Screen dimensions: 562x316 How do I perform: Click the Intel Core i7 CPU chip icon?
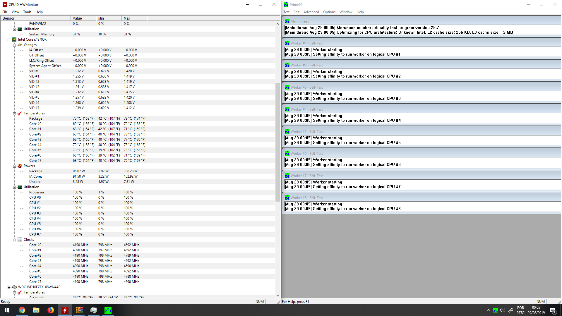click(14, 39)
